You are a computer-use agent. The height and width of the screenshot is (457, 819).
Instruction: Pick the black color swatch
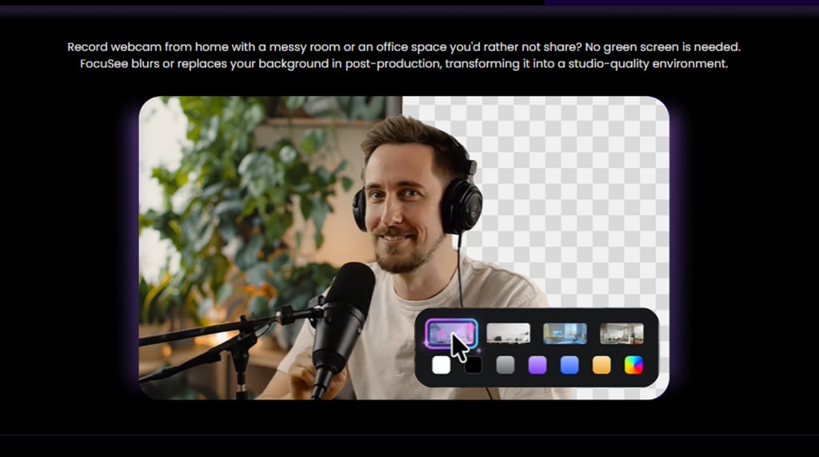473,365
